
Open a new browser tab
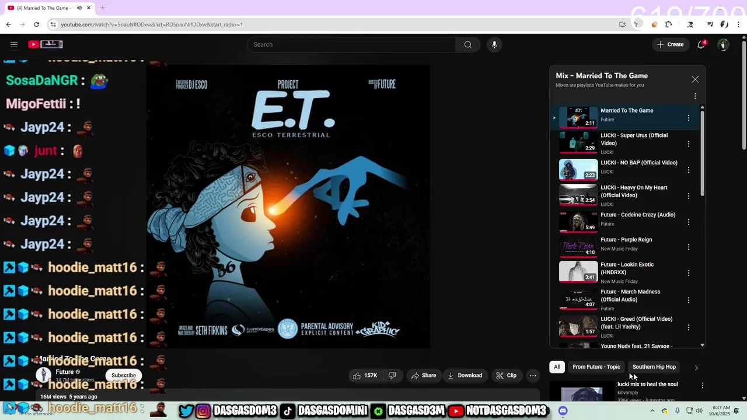click(x=102, y=8)
